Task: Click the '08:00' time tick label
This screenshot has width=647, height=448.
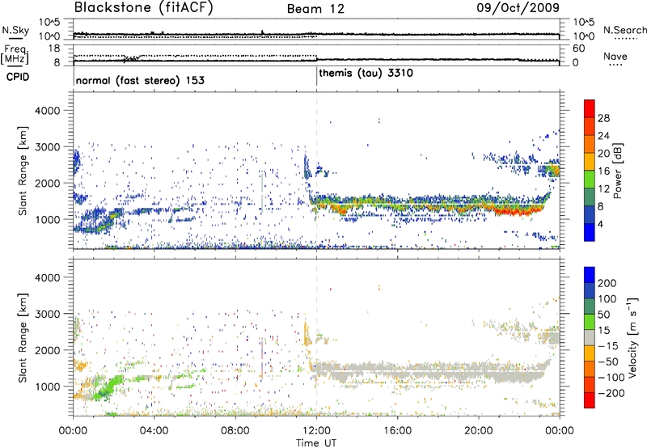Action: click(x=235, y=431)
